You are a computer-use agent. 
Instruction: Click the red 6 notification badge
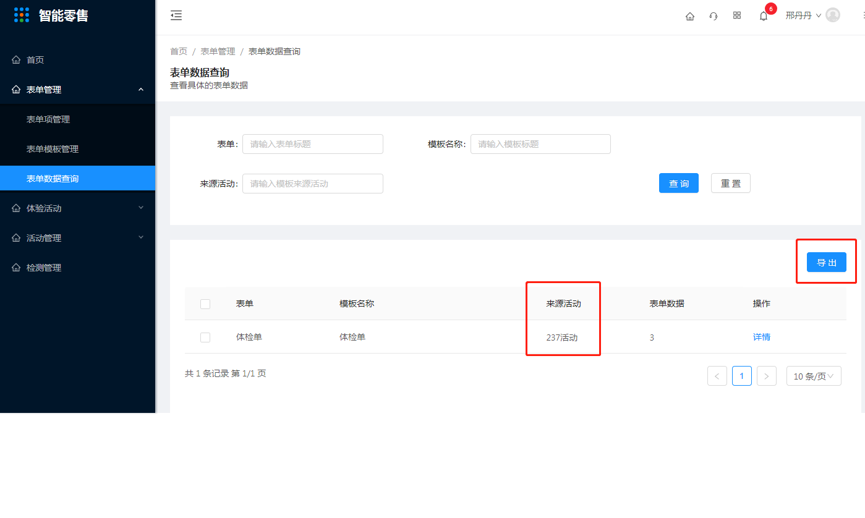tap(771, 9)
